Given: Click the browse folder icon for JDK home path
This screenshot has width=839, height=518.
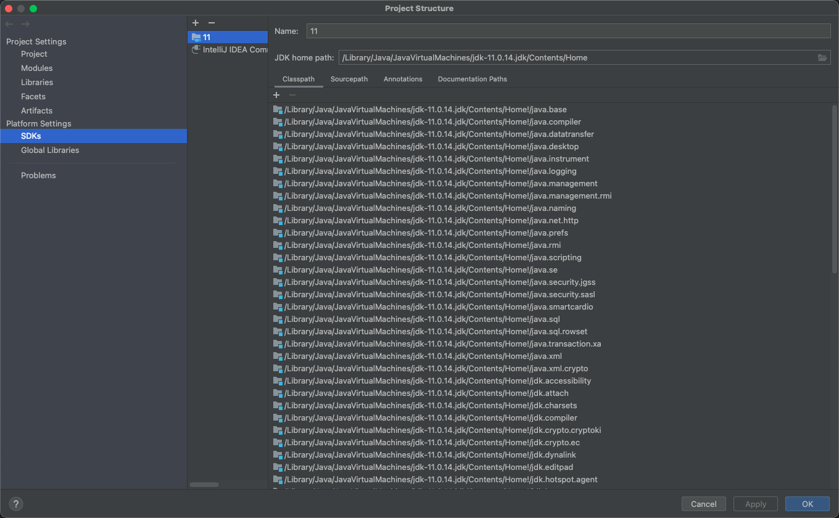Looking at the screenshot, I should 822,58.
